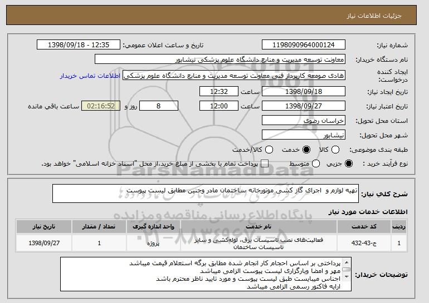This screenshot has width=429, height=303.
Task: Click the note line ارایه فاکتور رسمی الزامی میباشد
Action: click(294, 287)
